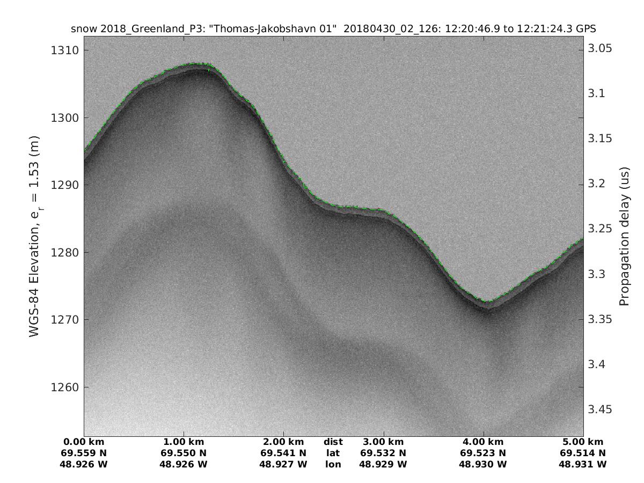Viewport: 644px width, 483px height.
Task: Click the "WGS-84 Elevation" y-axis label
Action: click(x=35, y=236)
